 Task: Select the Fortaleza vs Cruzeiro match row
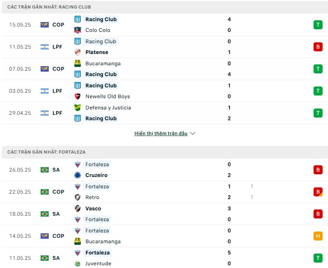click(164, 170)
